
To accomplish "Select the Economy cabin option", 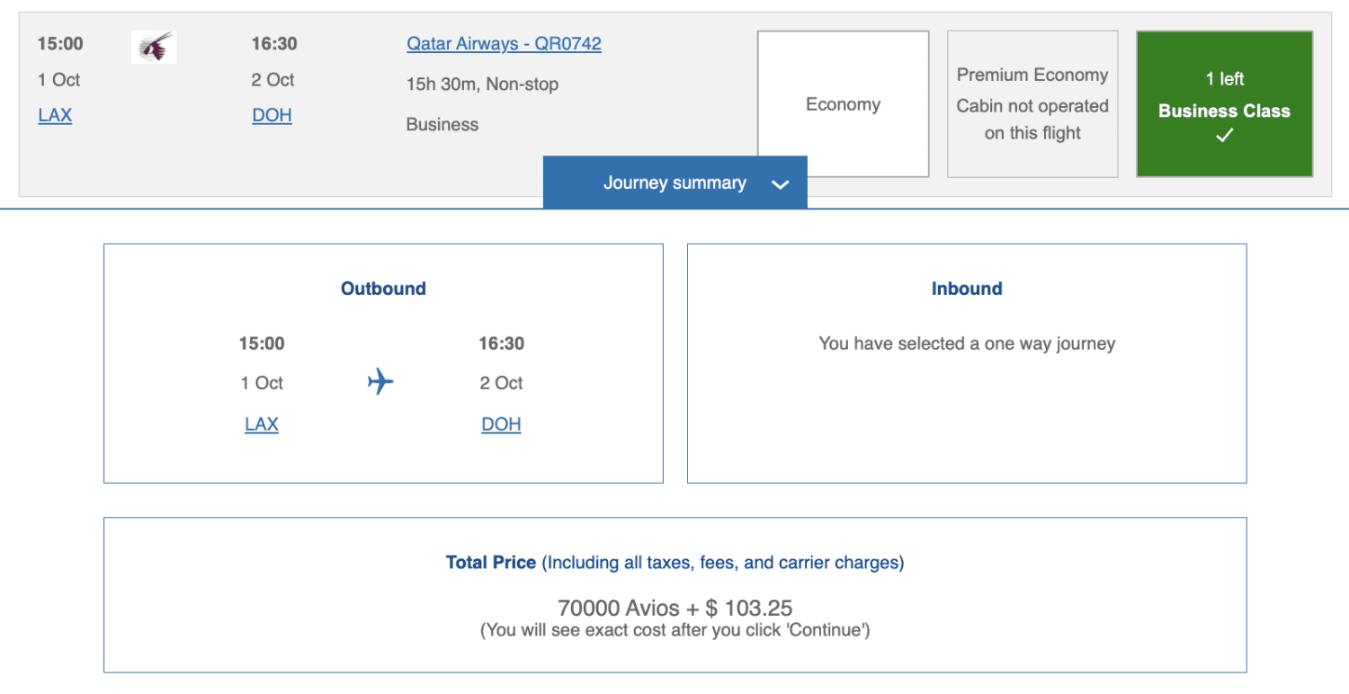I will [x=843, y=104].
